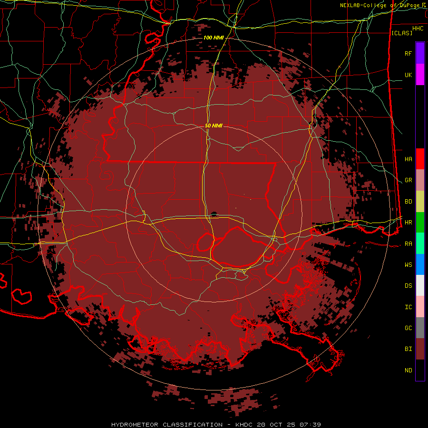The width and height of the screenshot is (428, 428).
Task: Click the 20 OCT 25 date text
Action: point(276,425)
